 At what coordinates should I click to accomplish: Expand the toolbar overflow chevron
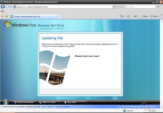(x=162, y=15)
